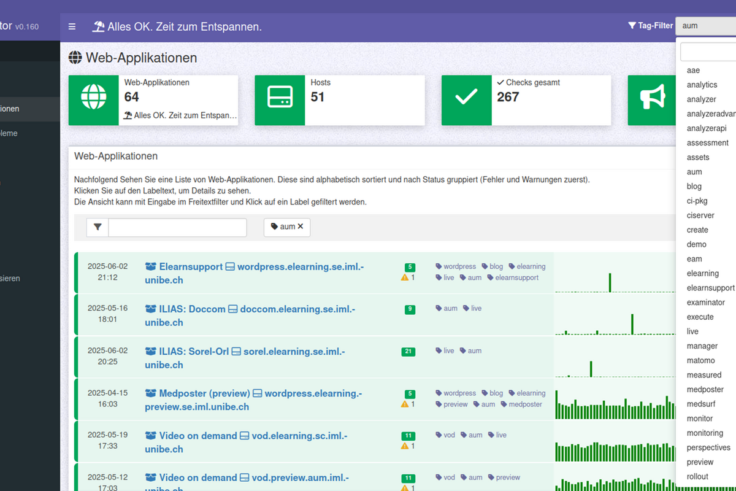Open the Elearnsupport wordpress.elearning application link

(255, 273)
